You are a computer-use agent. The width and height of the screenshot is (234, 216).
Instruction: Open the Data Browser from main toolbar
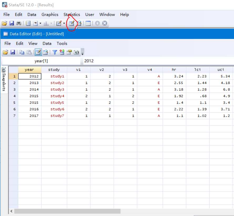coord(79,23)
